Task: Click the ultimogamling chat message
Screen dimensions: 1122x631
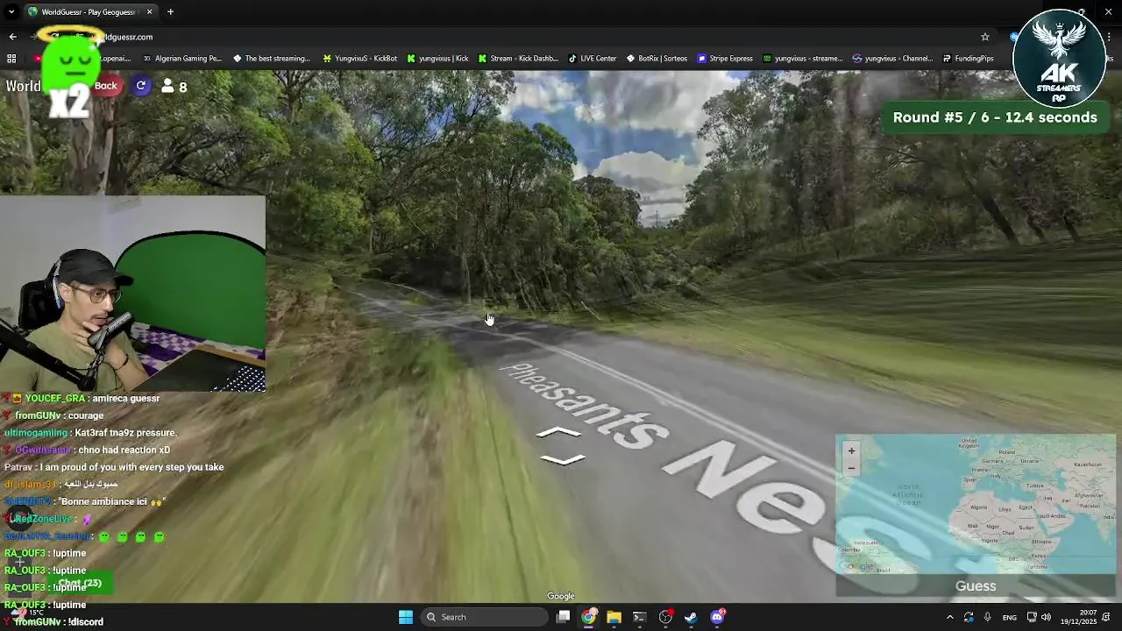Action: point(90,432)
